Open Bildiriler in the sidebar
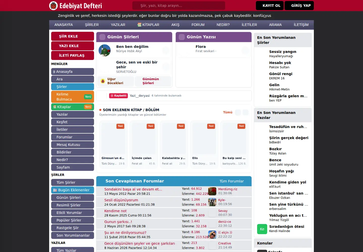Image resolution: width=363 pixels, height=252 pixels. (73, 152)
